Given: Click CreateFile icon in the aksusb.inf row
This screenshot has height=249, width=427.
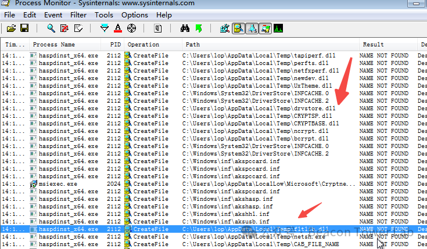Looking at the screenshot, I should click(128, 222).
